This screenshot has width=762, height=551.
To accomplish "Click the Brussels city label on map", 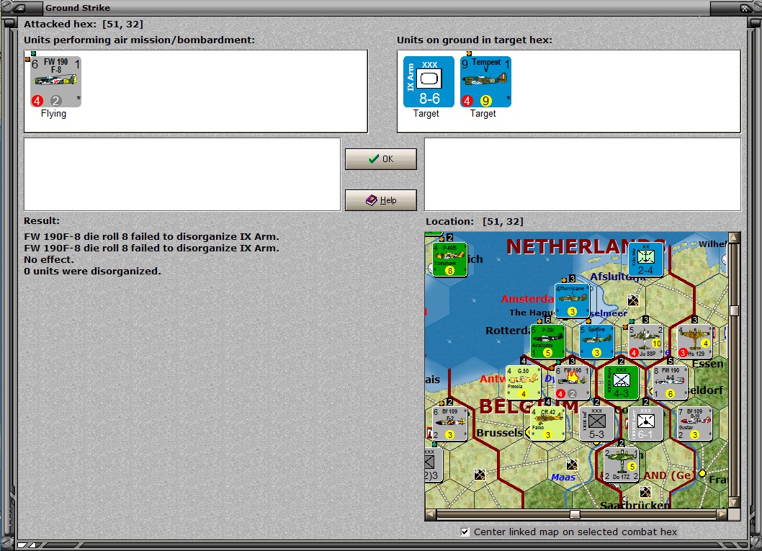I will point(500,432).
